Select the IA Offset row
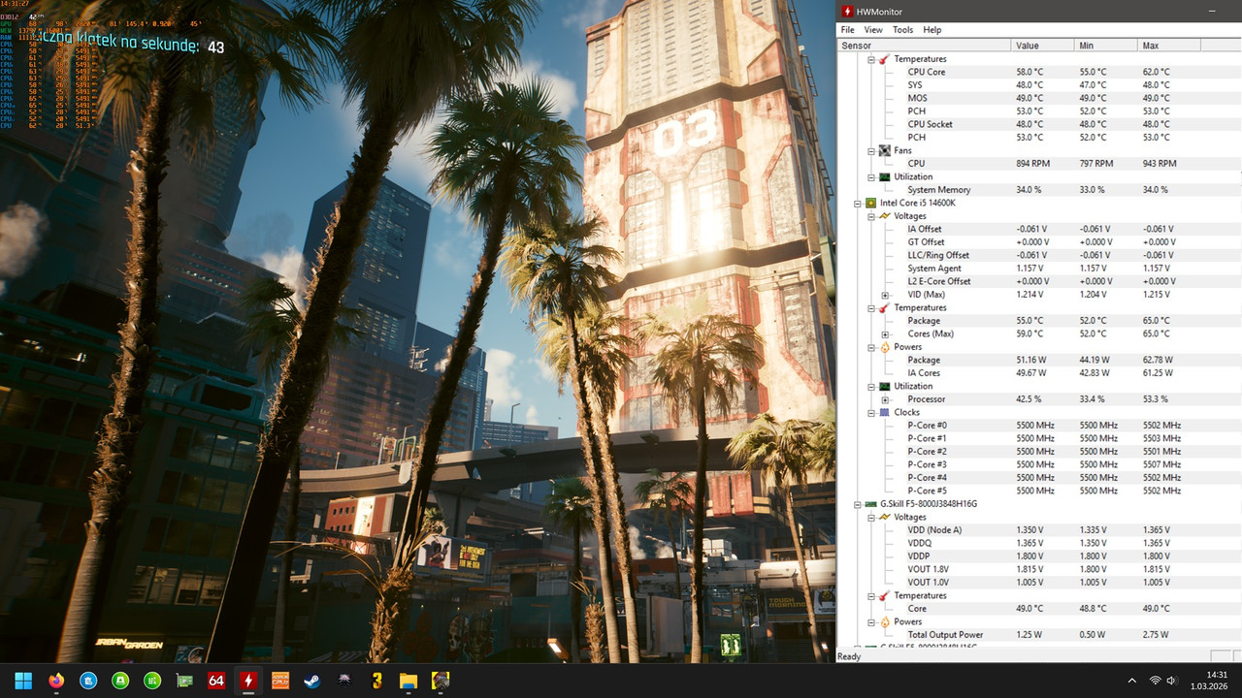 (x=1037, y=229)
